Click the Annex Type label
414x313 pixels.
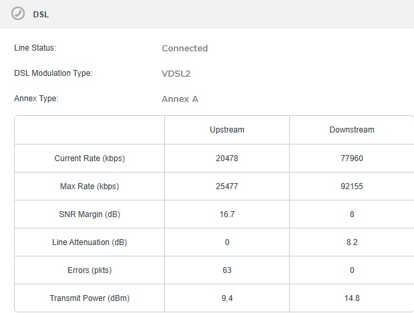pyautogui.click(x=36, y=99)
